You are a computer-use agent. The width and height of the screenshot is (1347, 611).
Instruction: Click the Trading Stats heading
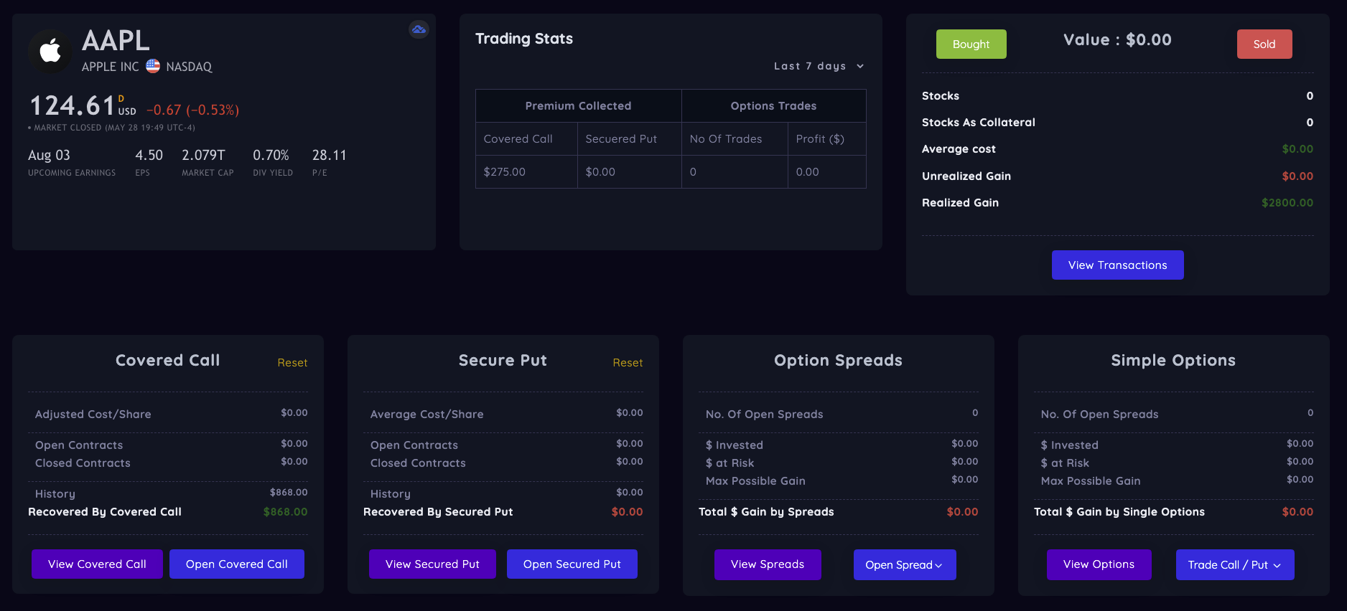tap(524, 39)
